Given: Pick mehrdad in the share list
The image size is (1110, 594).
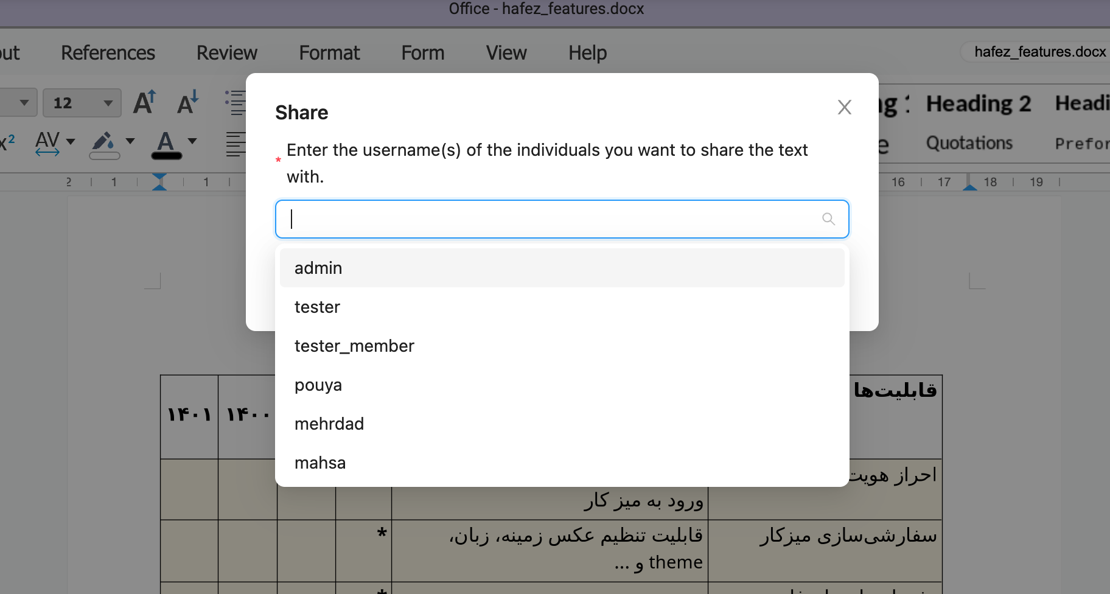Looking at the screenshot, I should 329,424.
